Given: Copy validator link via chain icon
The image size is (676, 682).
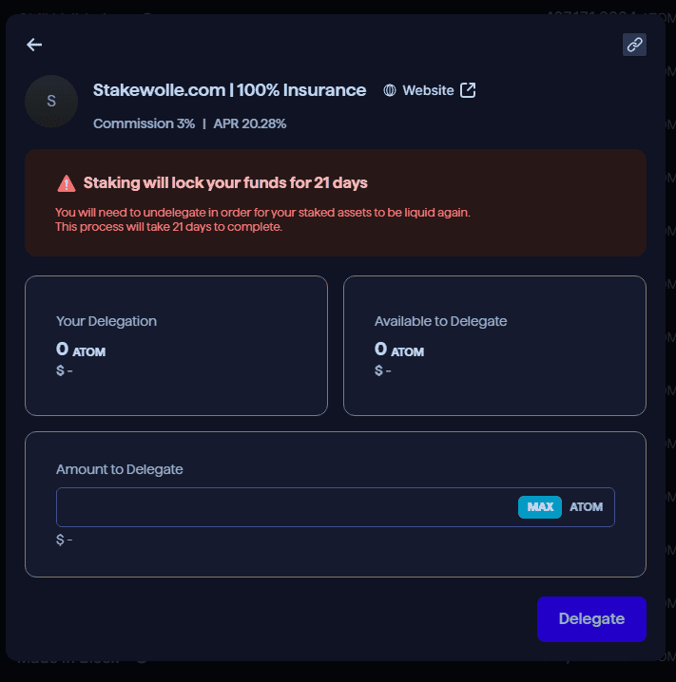Looking at the screenshot, I should click(x=634, y=45).
